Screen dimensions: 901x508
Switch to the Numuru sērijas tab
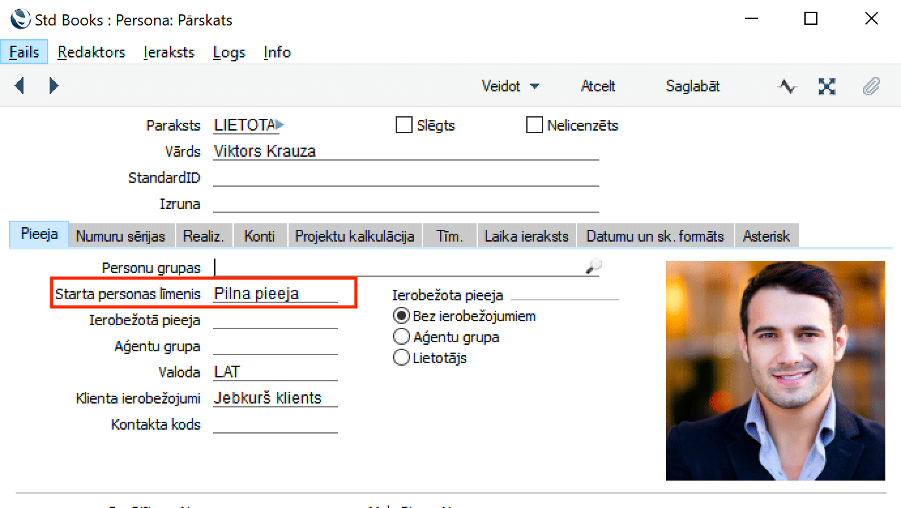point(121,236)
